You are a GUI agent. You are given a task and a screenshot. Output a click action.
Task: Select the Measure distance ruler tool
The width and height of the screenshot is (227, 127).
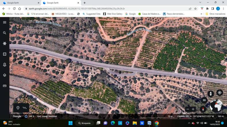click(x=5, y=86)
